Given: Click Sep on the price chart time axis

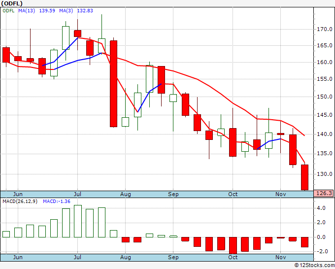Looking at the screenshot, I should pyautogui.click(x=173, y=194).
